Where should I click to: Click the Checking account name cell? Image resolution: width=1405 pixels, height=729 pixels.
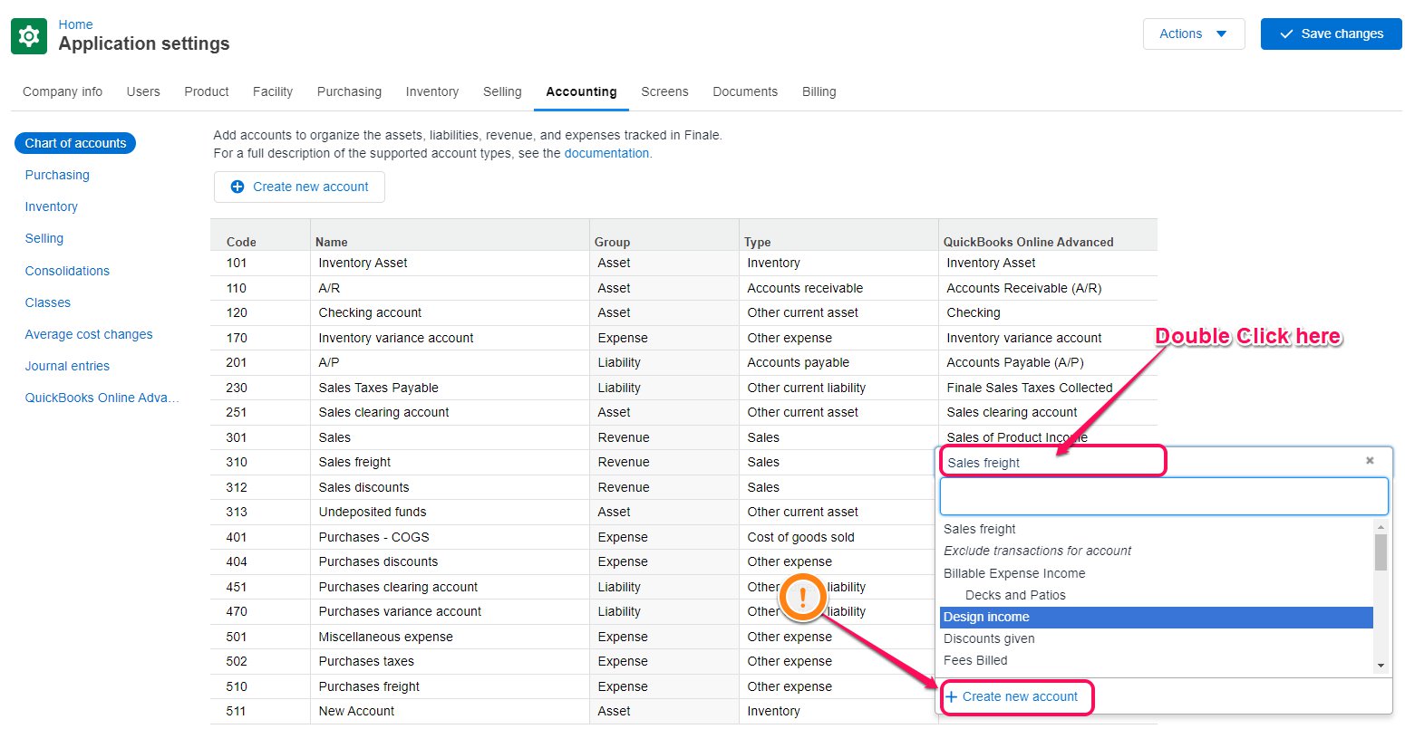click(450, 312)
